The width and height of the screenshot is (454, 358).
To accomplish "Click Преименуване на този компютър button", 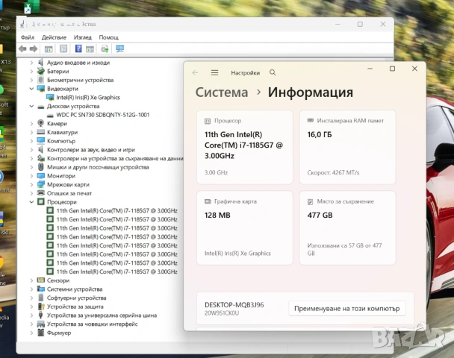I will point(347,309).
